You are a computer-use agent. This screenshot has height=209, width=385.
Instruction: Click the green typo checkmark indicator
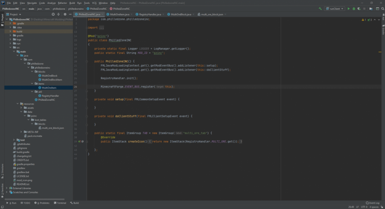tap(370, 20)
